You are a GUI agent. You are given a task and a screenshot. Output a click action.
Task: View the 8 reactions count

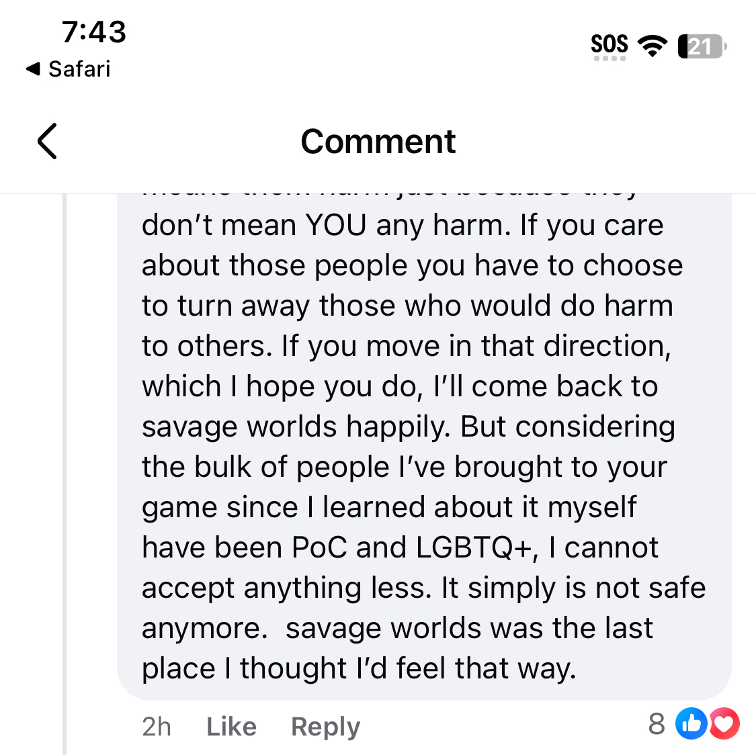(657, 724)
